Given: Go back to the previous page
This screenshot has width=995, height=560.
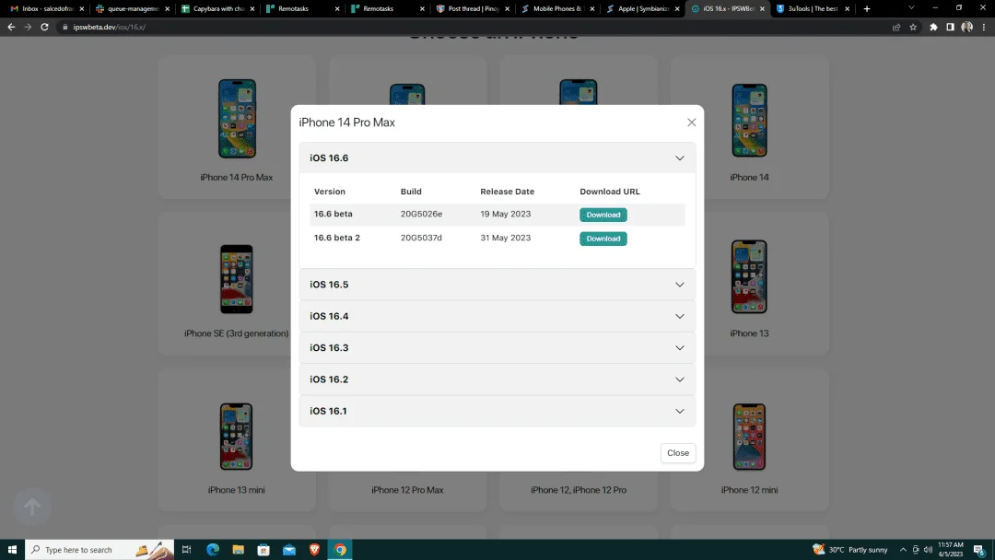Looking at the screenshot, I should click(11, 28).
